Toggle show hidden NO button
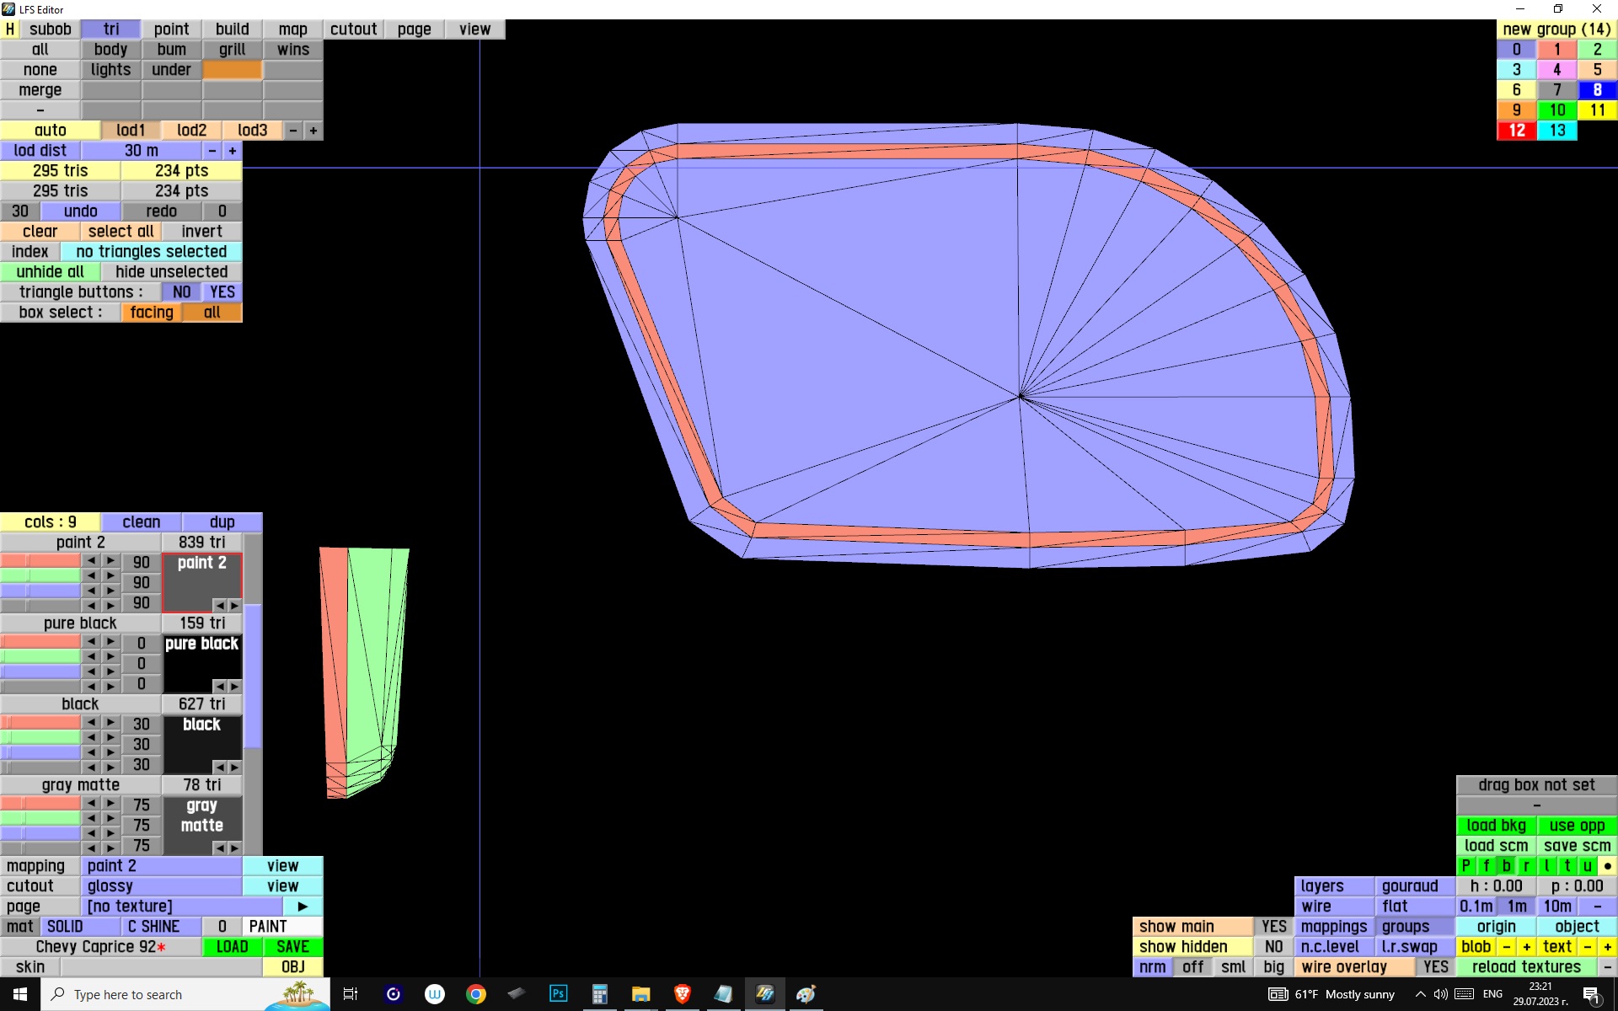 coord(1273,947)
